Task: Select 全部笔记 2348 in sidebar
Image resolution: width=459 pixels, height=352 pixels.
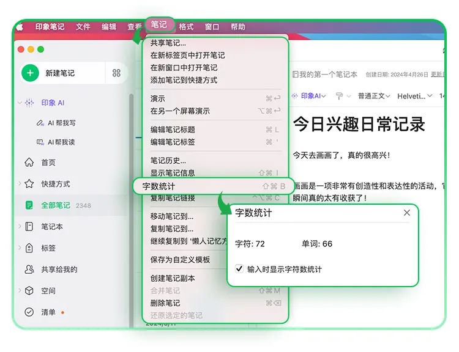Action: click(72, 205)
